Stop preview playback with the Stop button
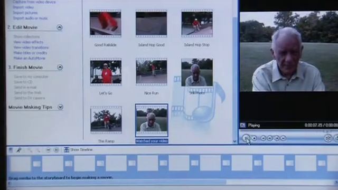 pos(255,138)
